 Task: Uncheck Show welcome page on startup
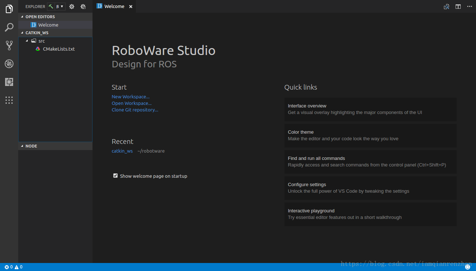(115, 176)
